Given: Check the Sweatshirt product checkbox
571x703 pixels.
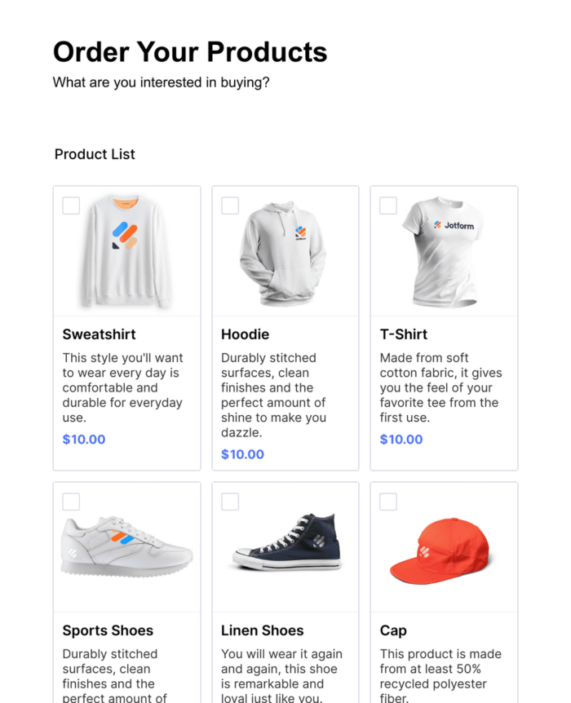Looking at the screenshot, I should pyautogui.click(x=71, y=206).
